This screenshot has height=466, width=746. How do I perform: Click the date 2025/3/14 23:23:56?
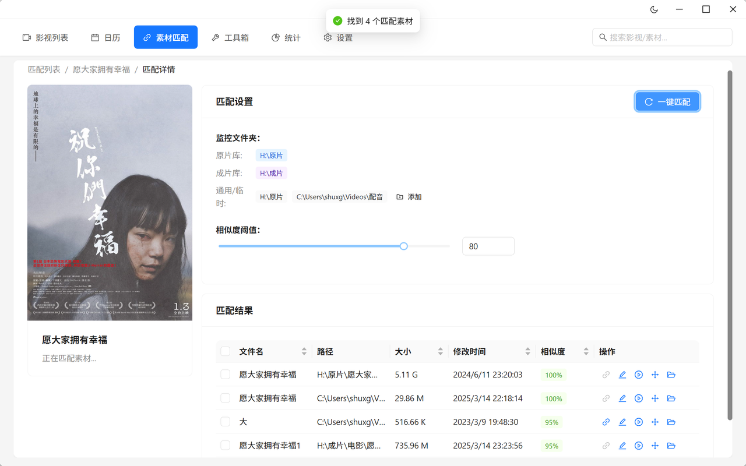488,446
